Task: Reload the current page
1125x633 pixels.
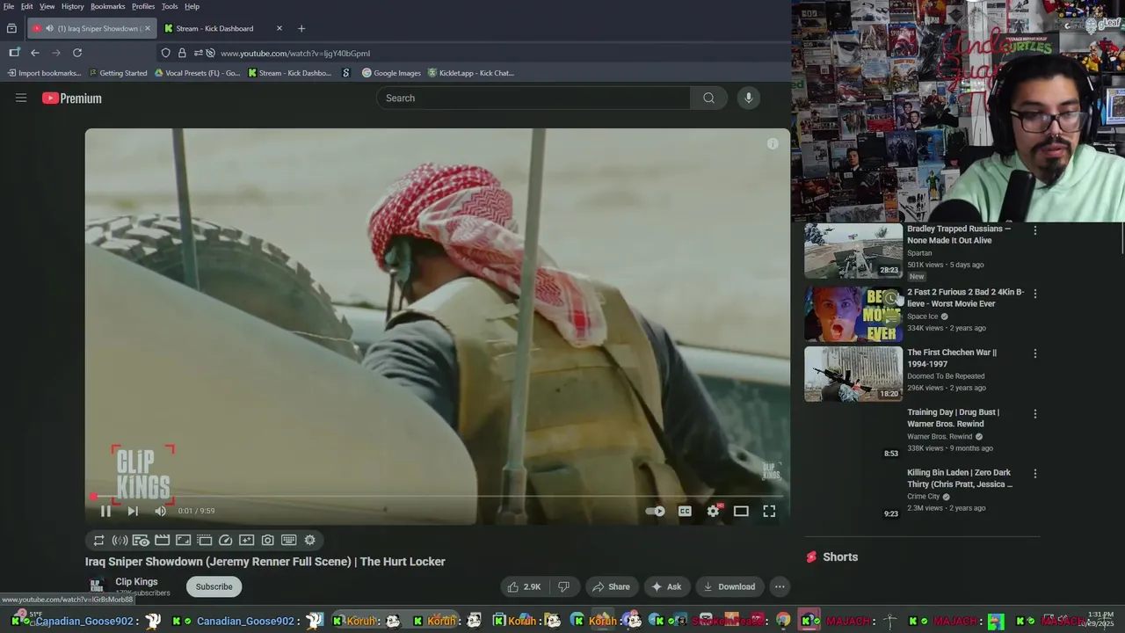Action: point(77,53)
